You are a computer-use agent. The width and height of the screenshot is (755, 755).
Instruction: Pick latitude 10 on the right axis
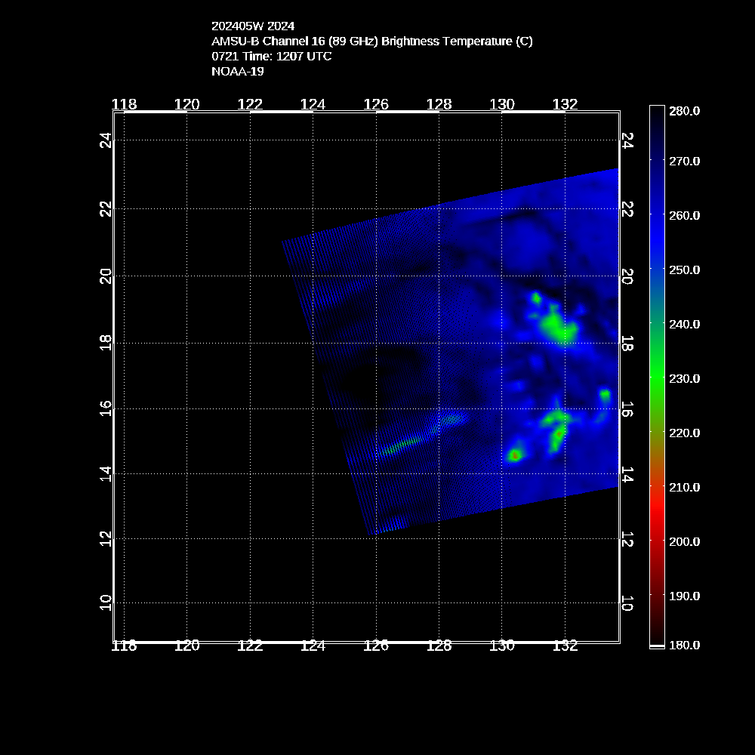(627, 602)
